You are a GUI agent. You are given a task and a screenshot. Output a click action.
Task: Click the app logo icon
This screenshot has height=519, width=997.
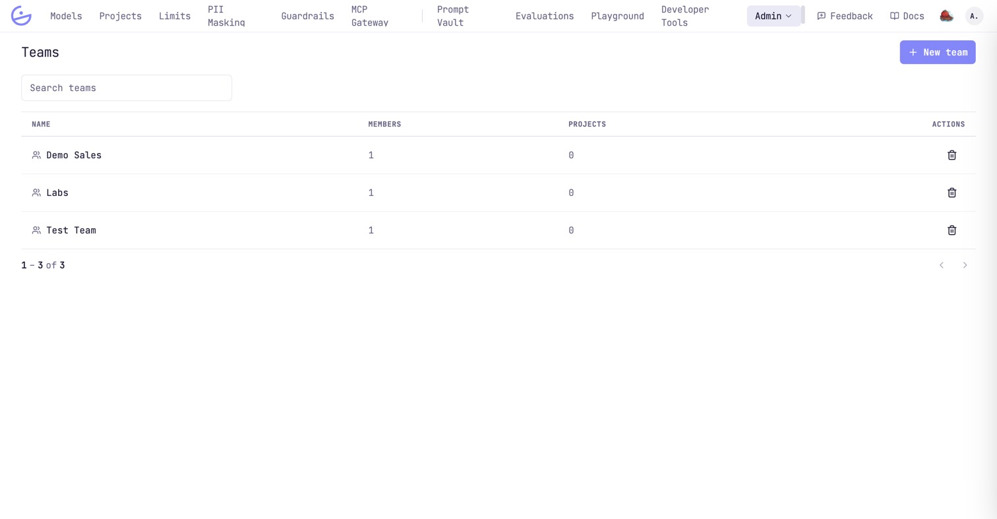point(21,16)
